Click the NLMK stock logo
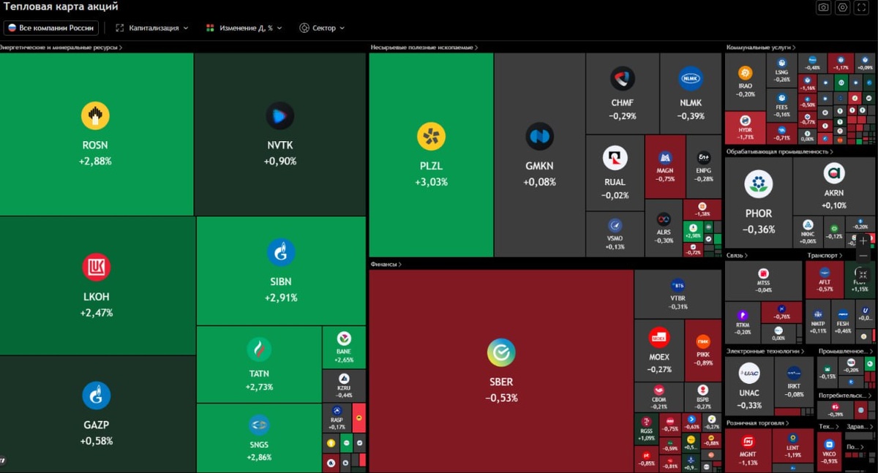Image resolution: width=878 pixels, height=473 pixels. pyautogui.click(x=690, y=78)
